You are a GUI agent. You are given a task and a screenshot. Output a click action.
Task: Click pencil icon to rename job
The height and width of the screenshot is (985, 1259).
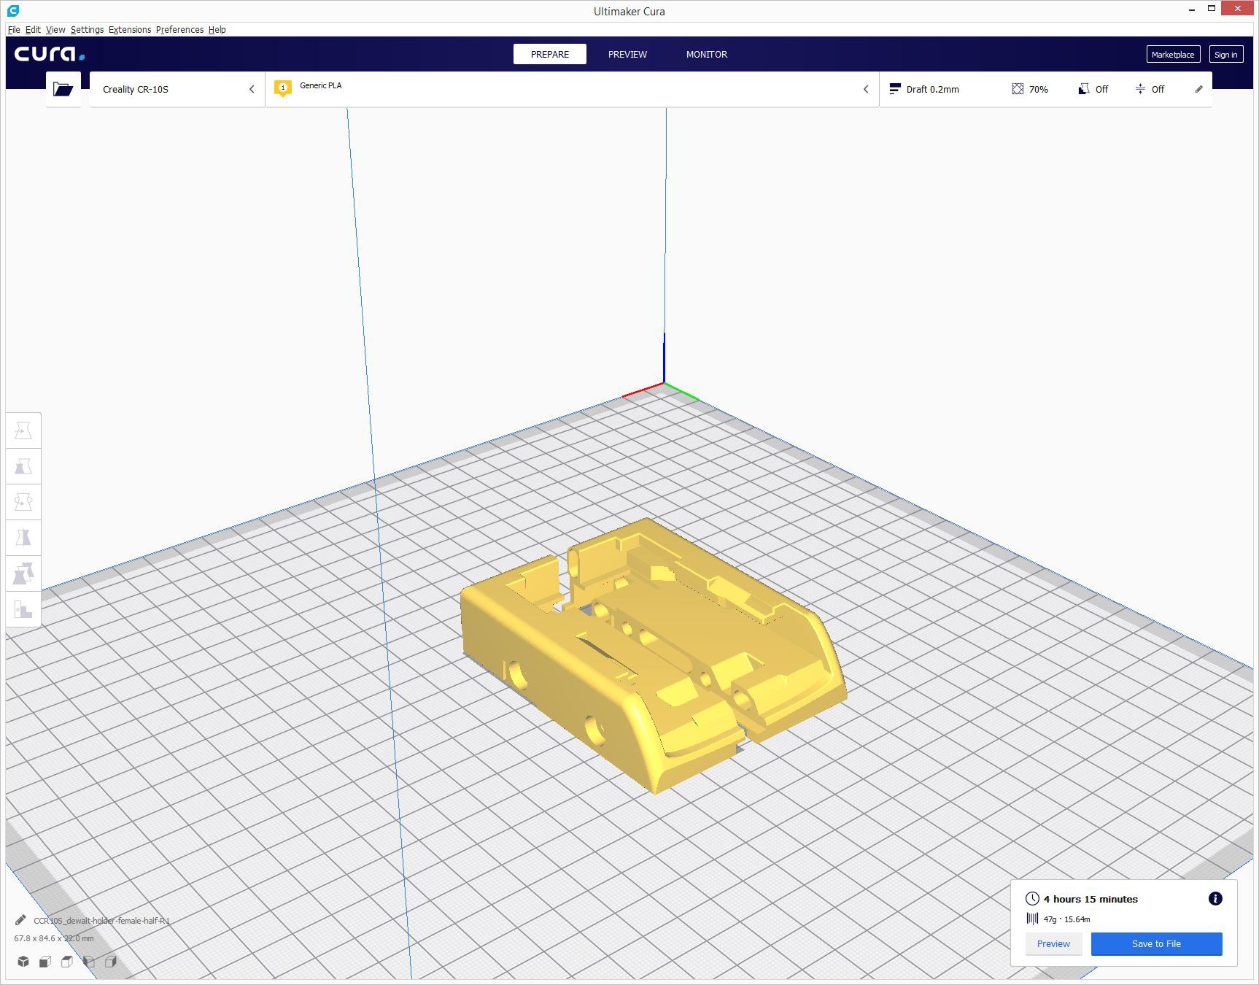coord(20,920)
